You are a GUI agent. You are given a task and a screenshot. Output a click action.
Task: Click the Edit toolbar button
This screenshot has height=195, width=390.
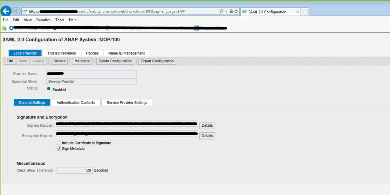pyautogui.click(x=10, y=61)
